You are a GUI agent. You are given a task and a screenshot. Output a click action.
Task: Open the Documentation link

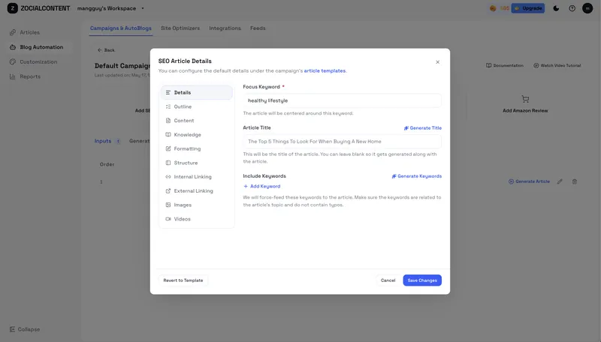coord(505,65)
